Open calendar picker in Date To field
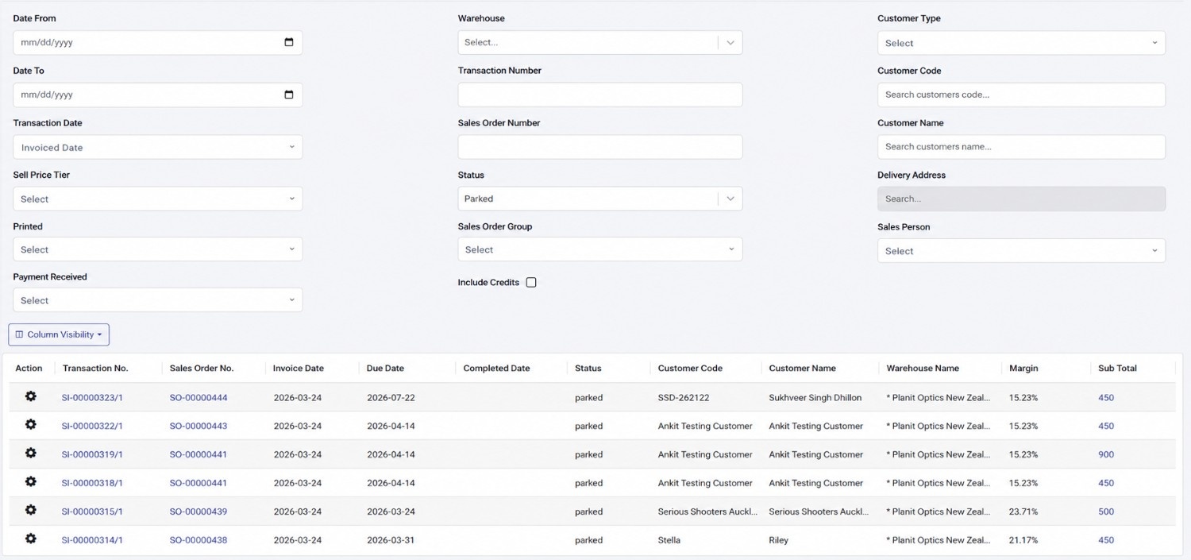Screen dimensions: 1191x560 (289, 95)
